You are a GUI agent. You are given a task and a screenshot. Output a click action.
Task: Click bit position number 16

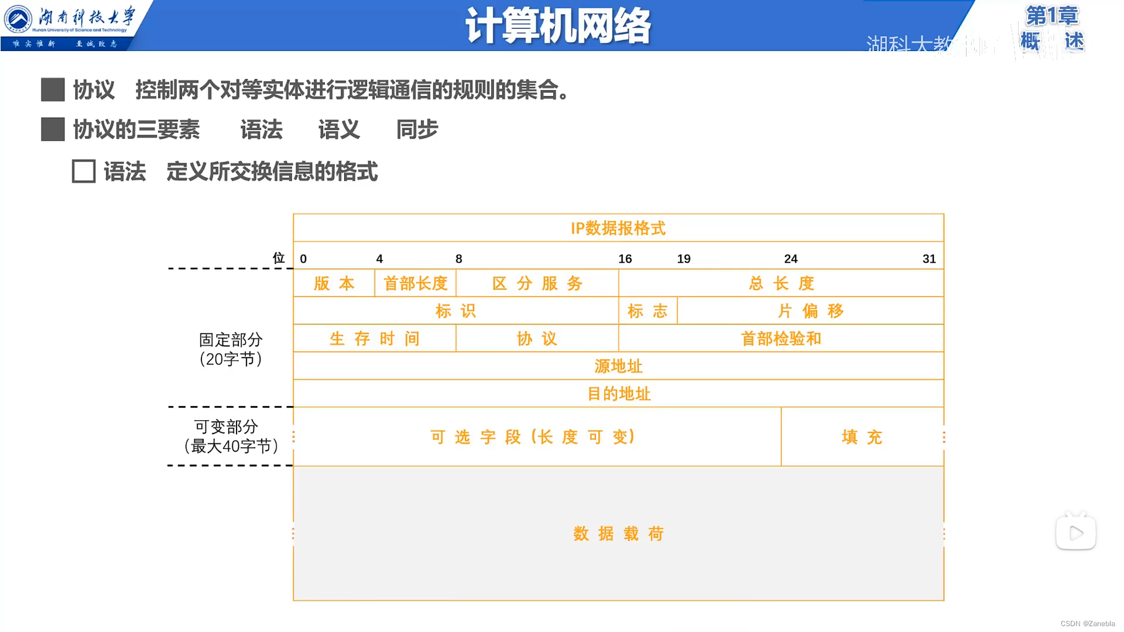click(625, 259)
